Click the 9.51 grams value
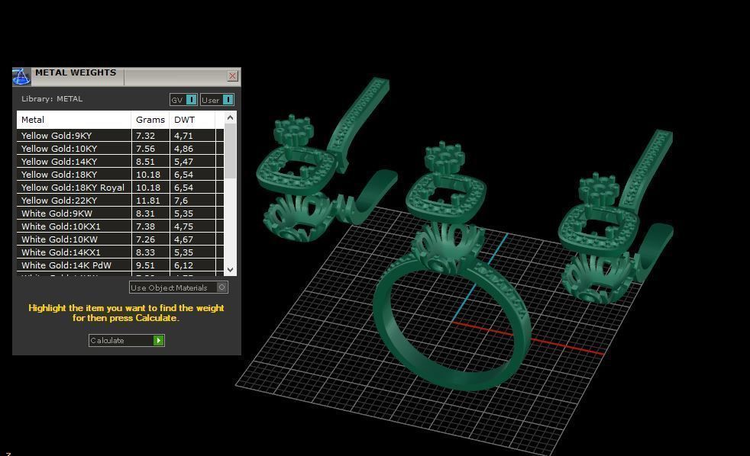 (x=145, y=265)
